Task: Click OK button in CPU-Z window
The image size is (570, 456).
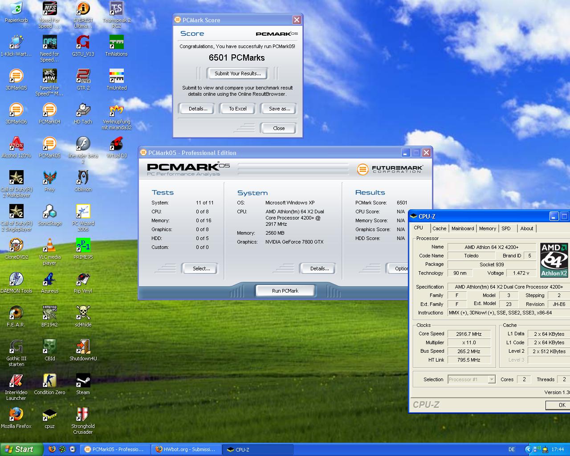Action: 558,405
